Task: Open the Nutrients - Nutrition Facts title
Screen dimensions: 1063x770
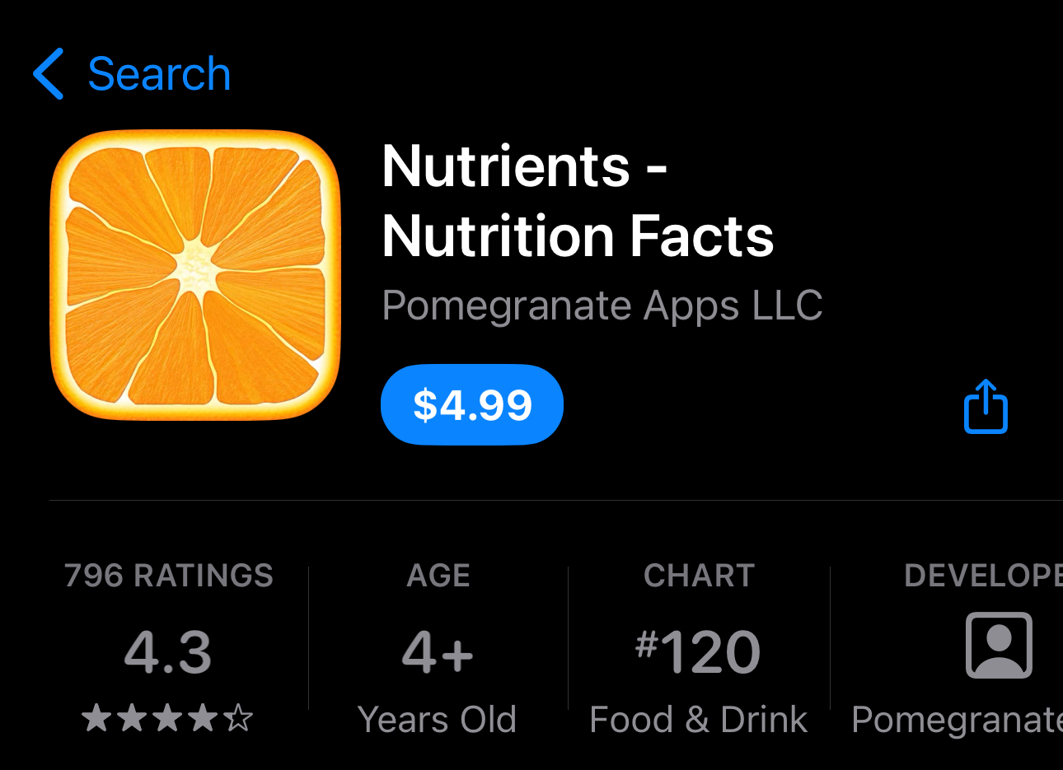Action: pyautogui.click(x=578, y=201)
